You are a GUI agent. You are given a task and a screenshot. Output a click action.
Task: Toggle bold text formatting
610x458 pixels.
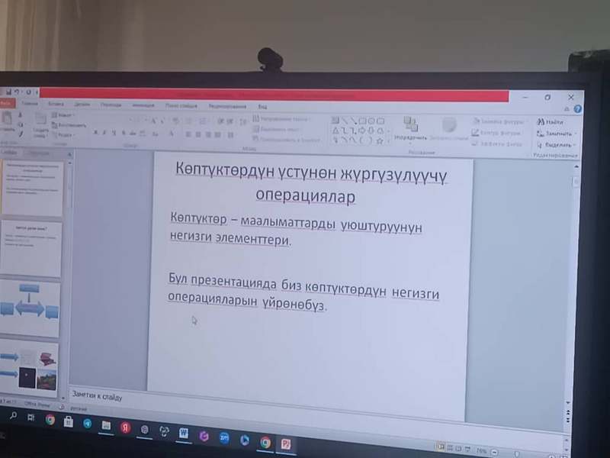[96, 133]
